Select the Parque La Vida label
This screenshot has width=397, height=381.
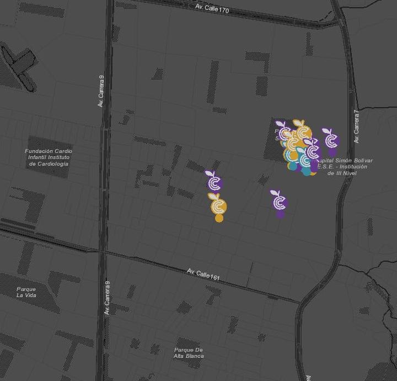26,292
